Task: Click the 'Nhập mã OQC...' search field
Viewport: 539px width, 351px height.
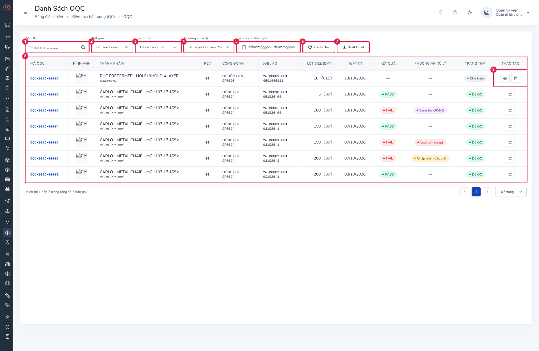Action: coord(57,47)
